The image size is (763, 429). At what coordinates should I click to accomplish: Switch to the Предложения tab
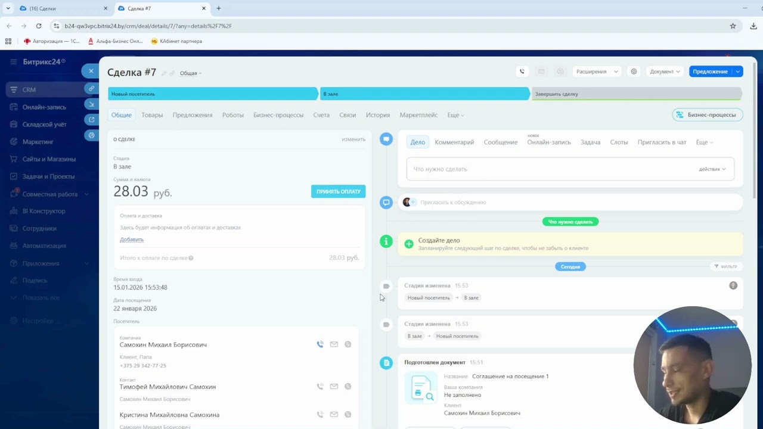pos(193,115)
